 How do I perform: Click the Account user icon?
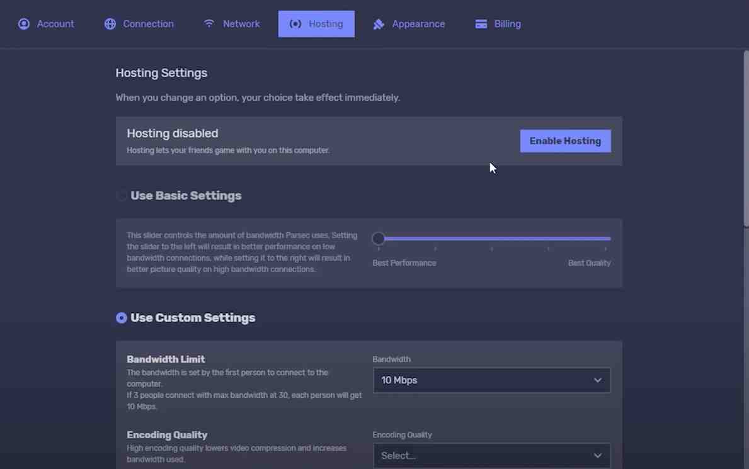tap(24, 24)
